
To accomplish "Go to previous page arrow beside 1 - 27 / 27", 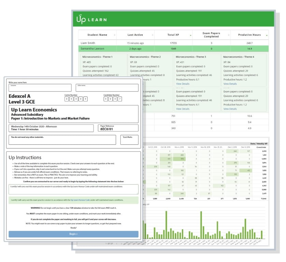I will pyautogui.click(x=117, y=244).
